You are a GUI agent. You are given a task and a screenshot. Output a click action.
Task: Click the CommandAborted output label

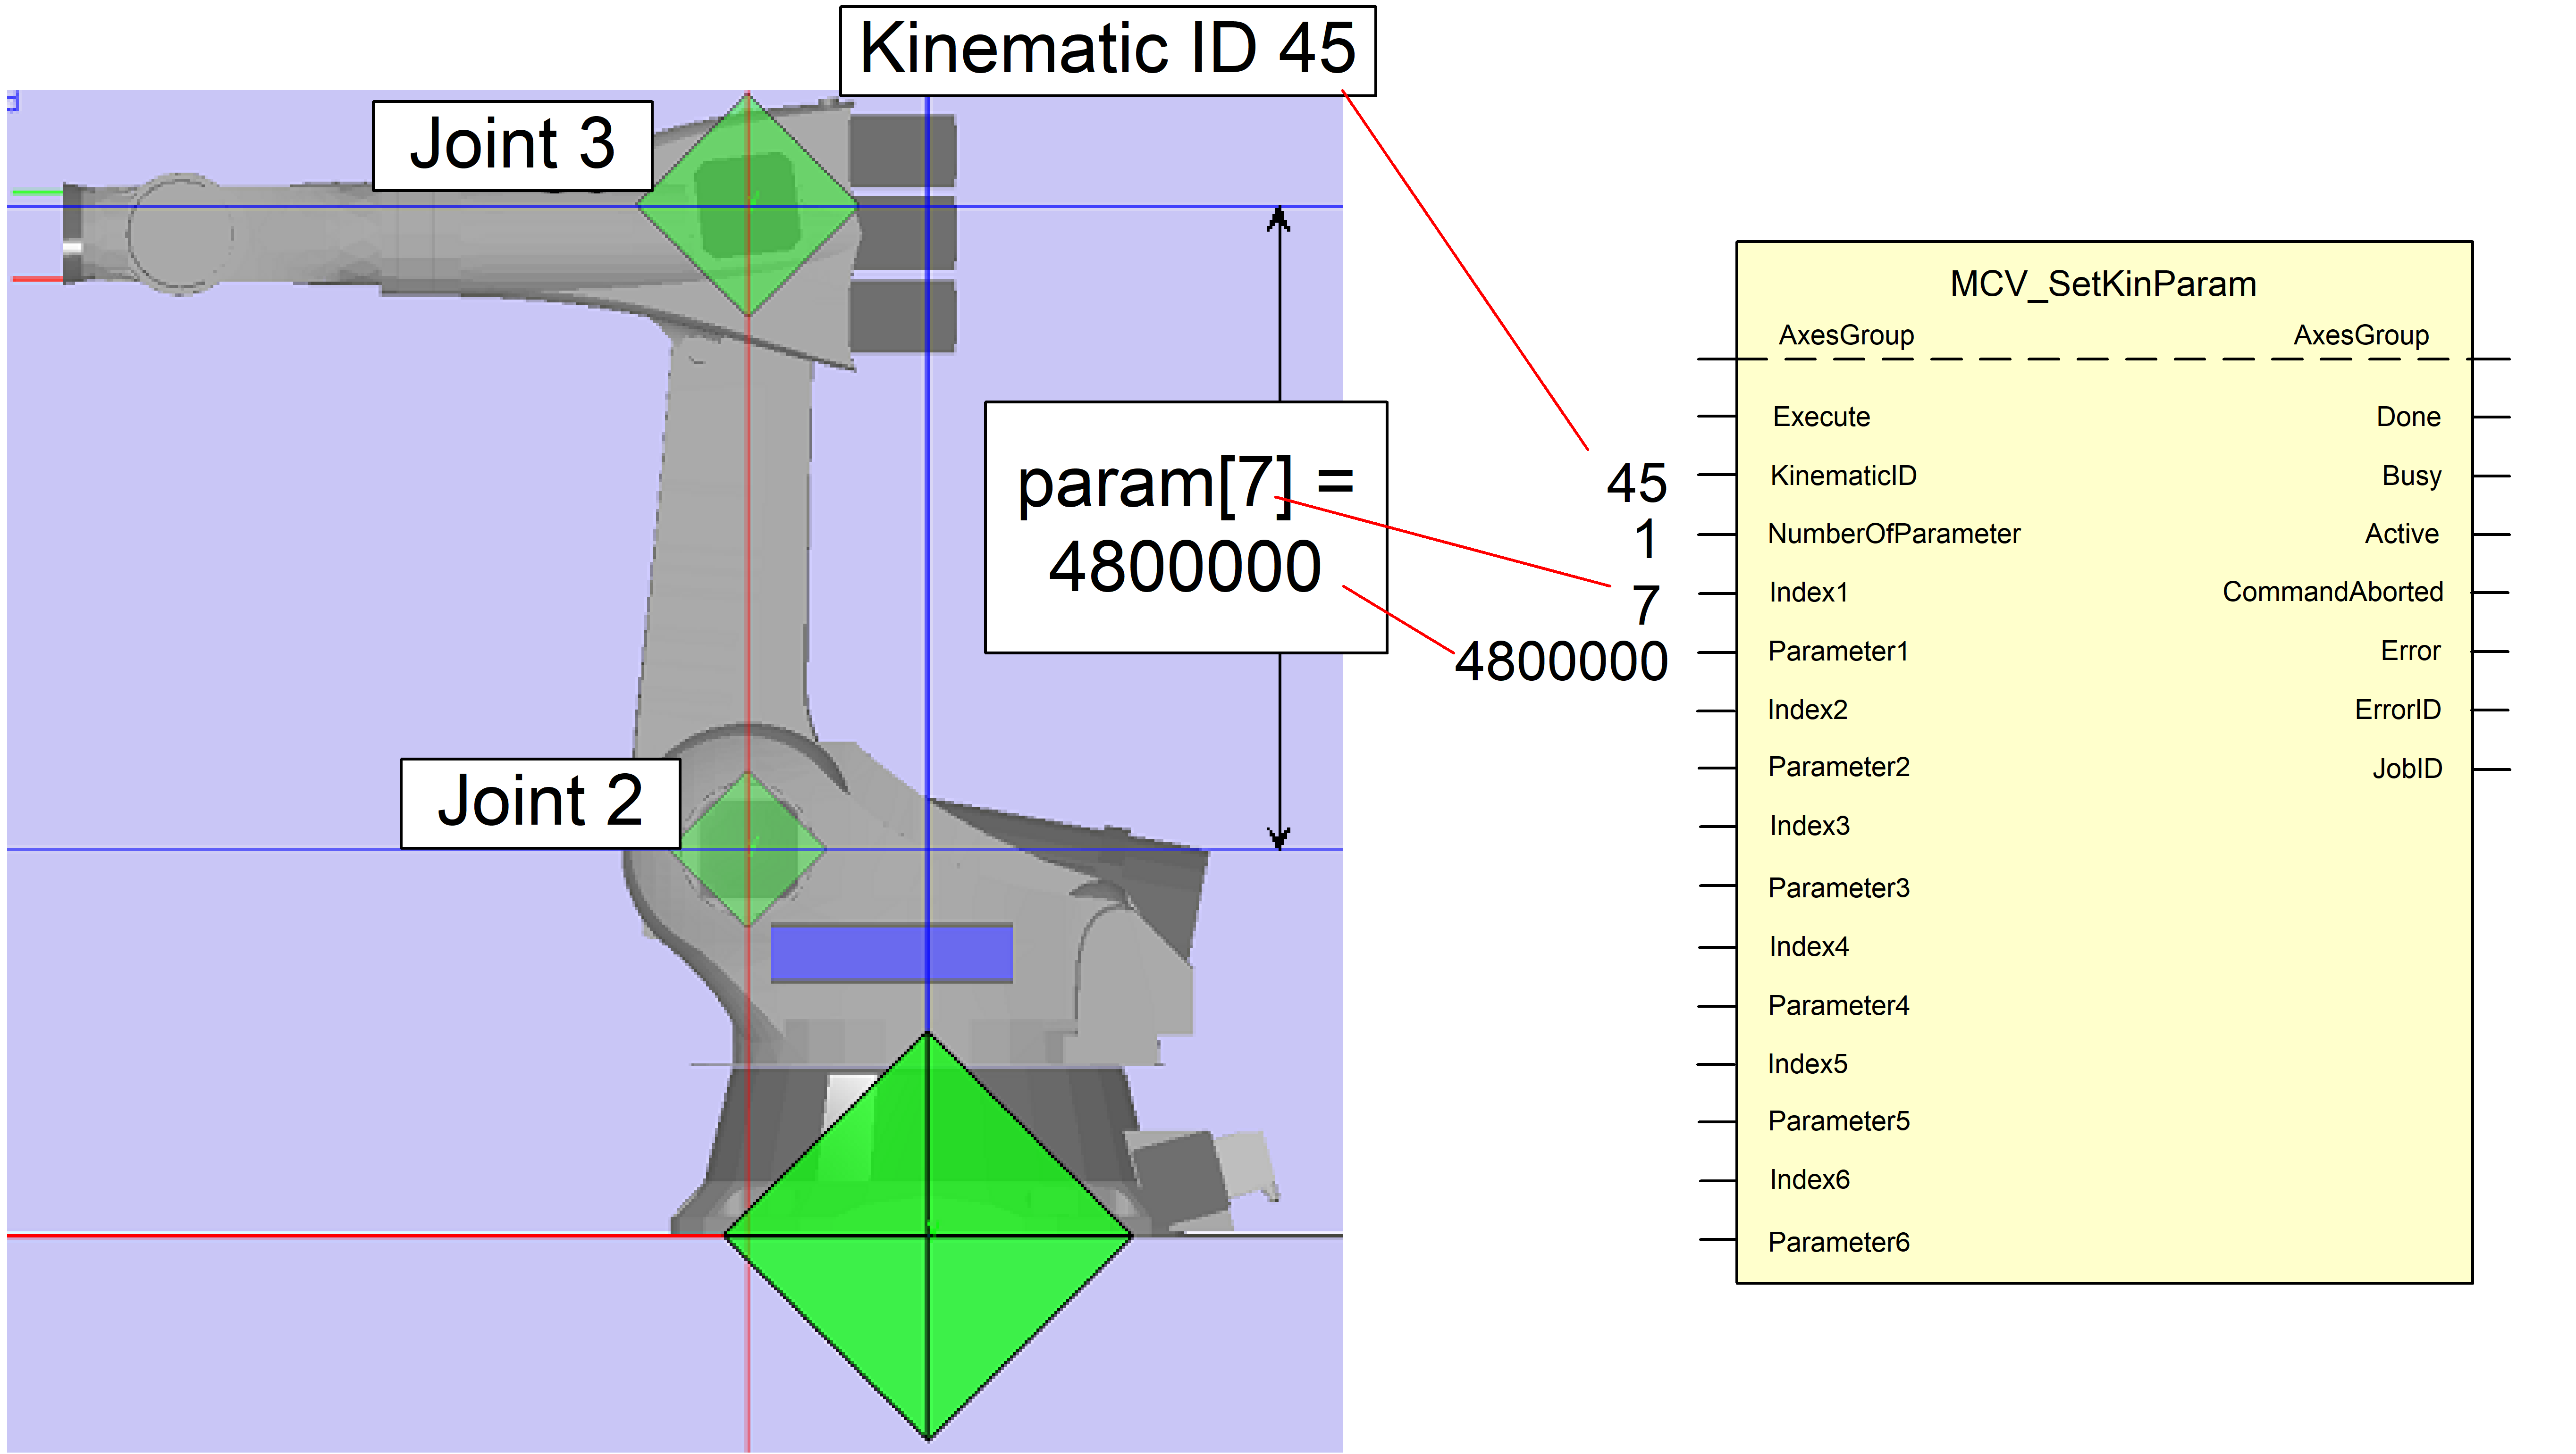[x=2331, y=592]
